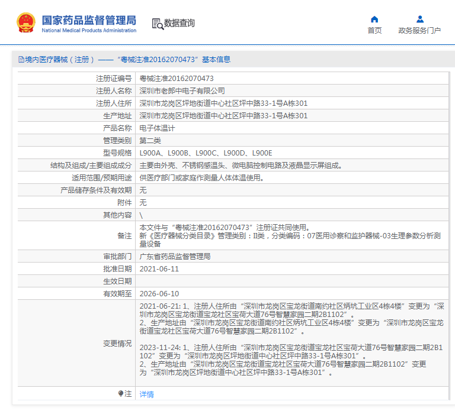Viewport: 455px width, 411px height.
Task: Click the 型号规格 label
Action: tap(117, 153)
